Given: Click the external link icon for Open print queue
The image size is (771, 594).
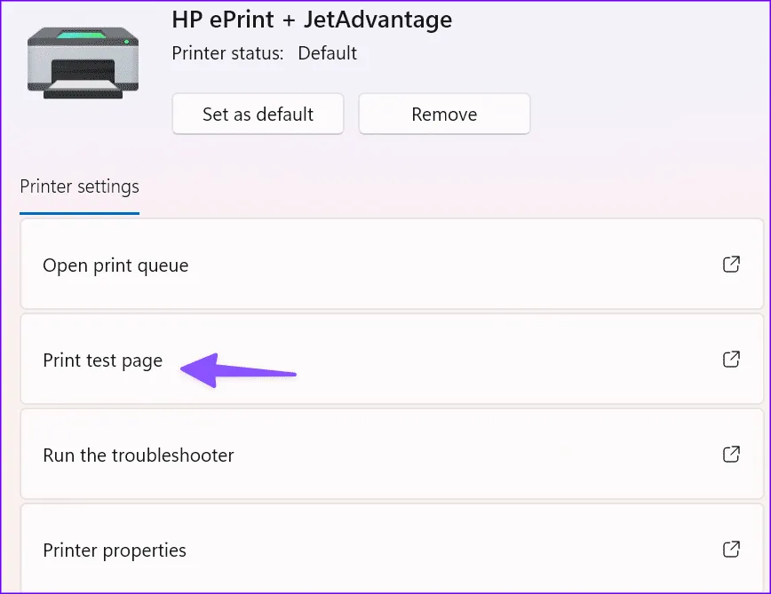Looking at the screenshot, I should (731, 265).
